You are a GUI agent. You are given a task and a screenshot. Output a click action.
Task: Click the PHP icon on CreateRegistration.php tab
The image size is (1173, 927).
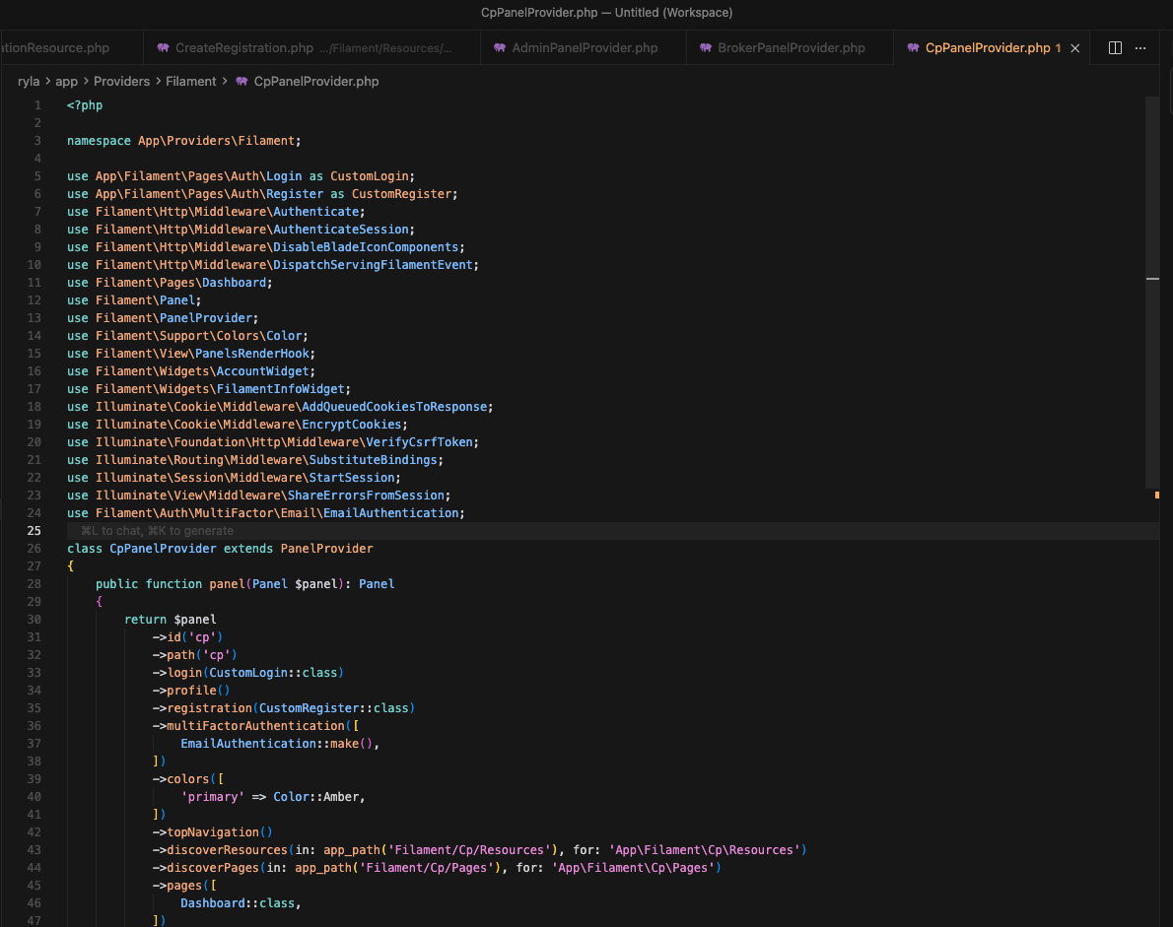(163, 48)
